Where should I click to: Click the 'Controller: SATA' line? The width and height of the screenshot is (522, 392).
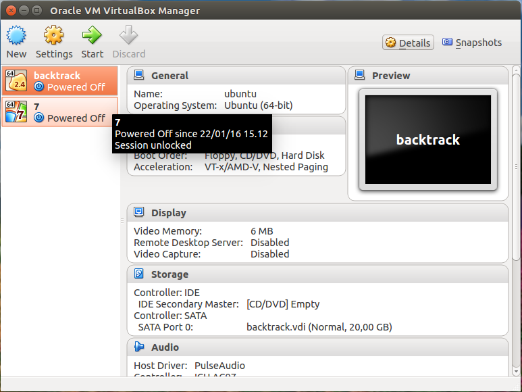(170, 316)
